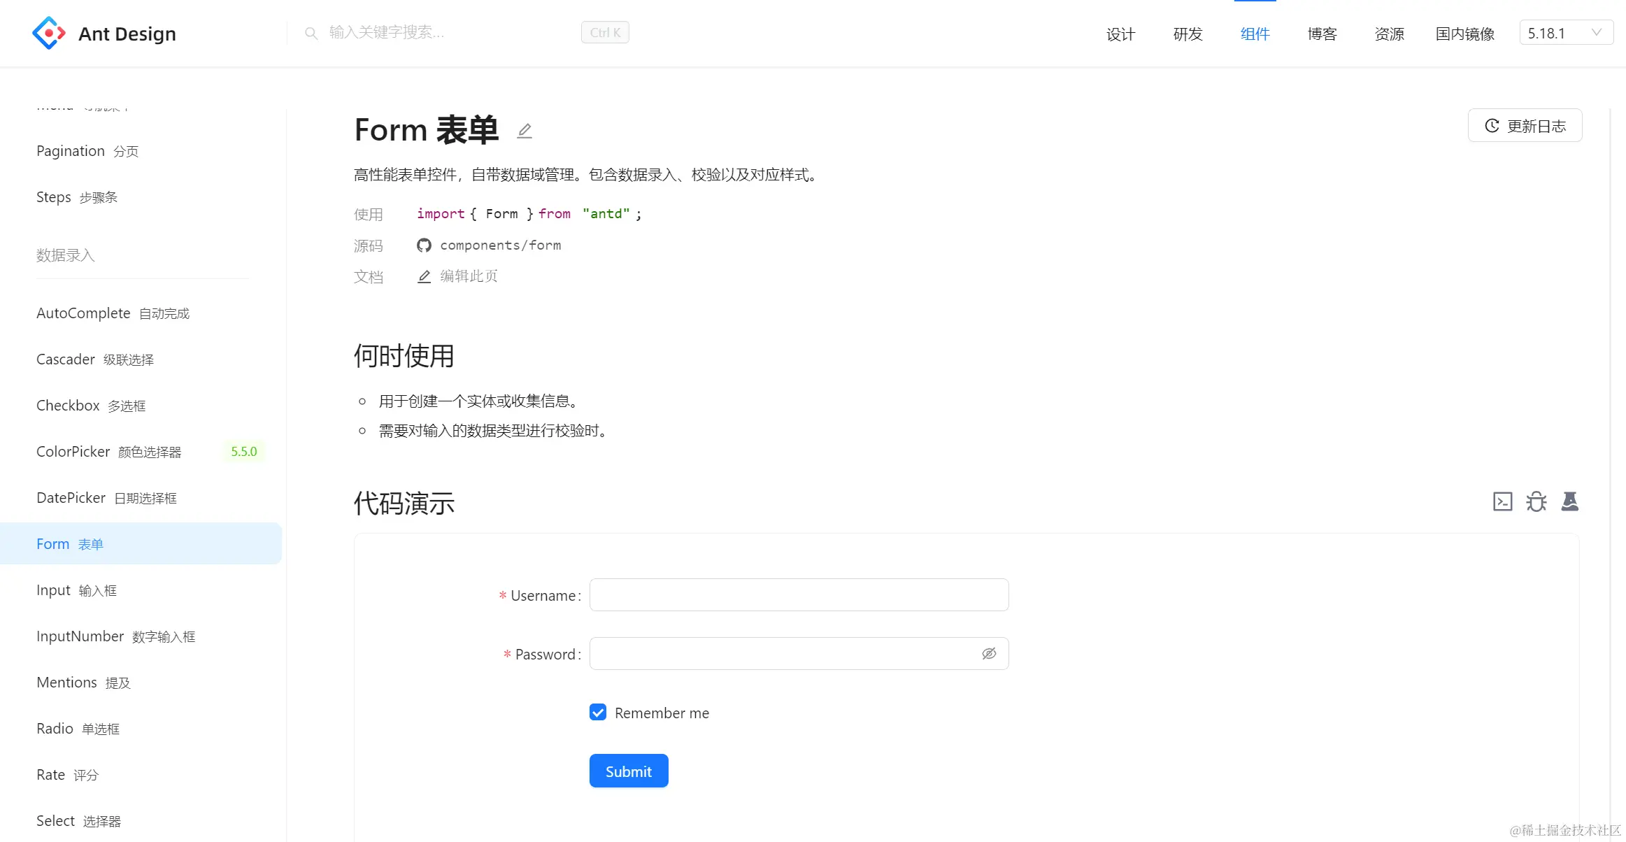Toggle password visibility eye icon
1626x842 pixels.
989,653
